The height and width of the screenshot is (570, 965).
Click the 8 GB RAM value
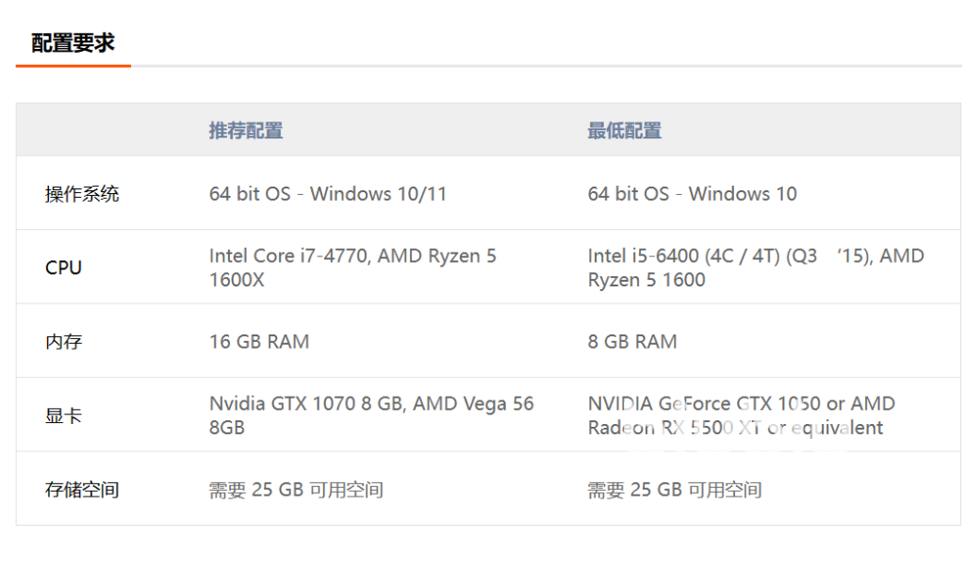(x=632, y=341)
